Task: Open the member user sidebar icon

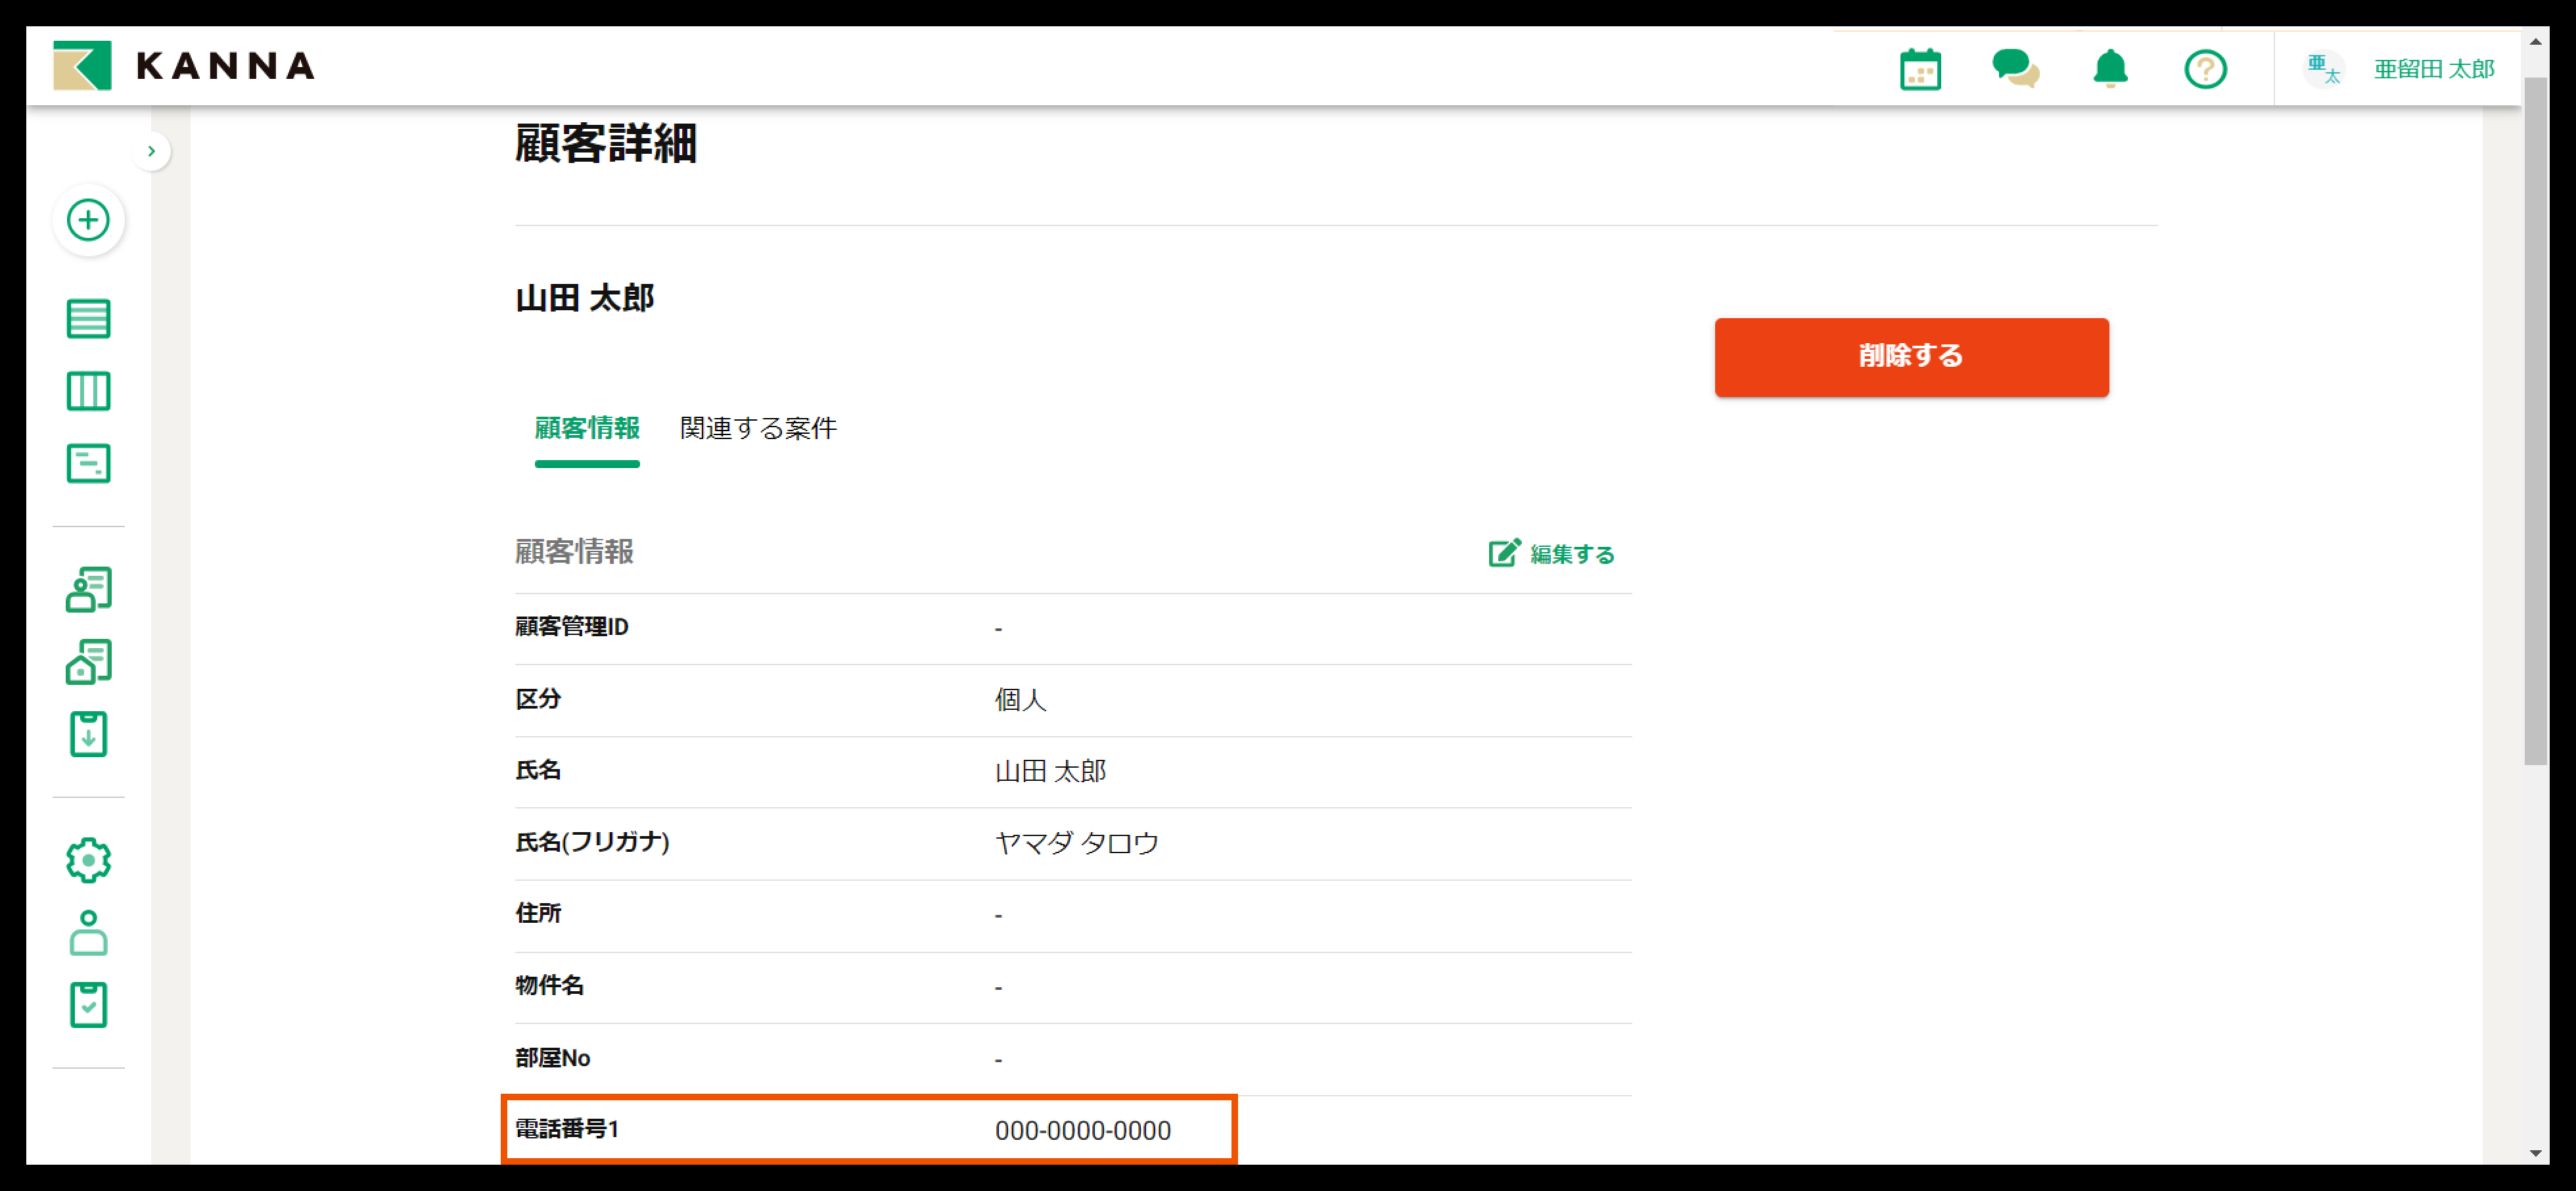Action: [88, 932]
